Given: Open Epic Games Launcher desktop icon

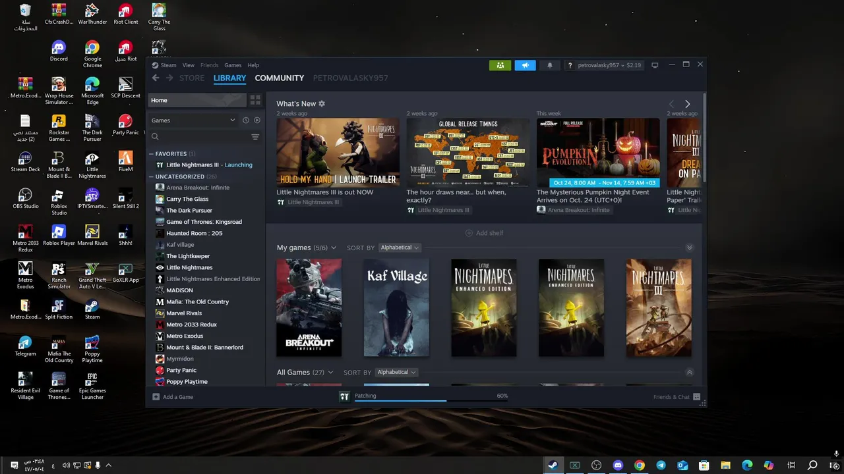Looking at the screenshot, I should click(92, 386).
